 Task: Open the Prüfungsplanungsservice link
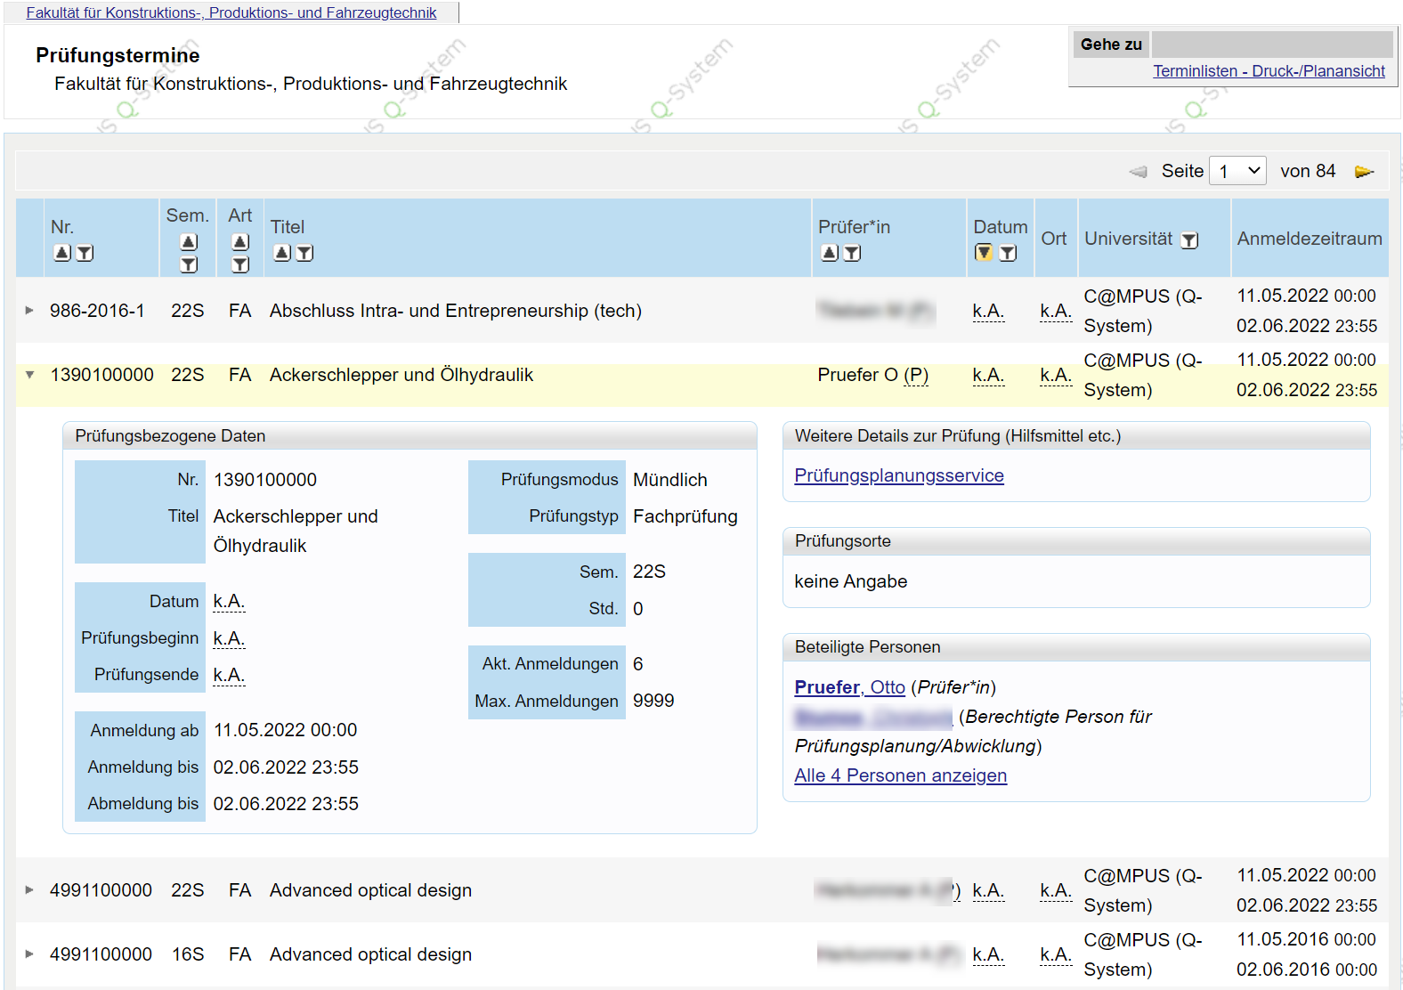point(899,475)
